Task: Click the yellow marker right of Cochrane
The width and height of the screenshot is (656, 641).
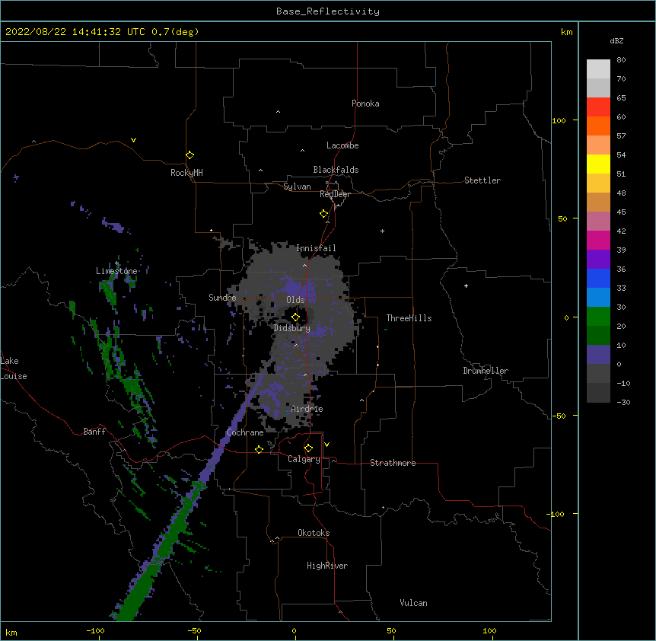Action: pyautogui.click(x=259, y=449)
